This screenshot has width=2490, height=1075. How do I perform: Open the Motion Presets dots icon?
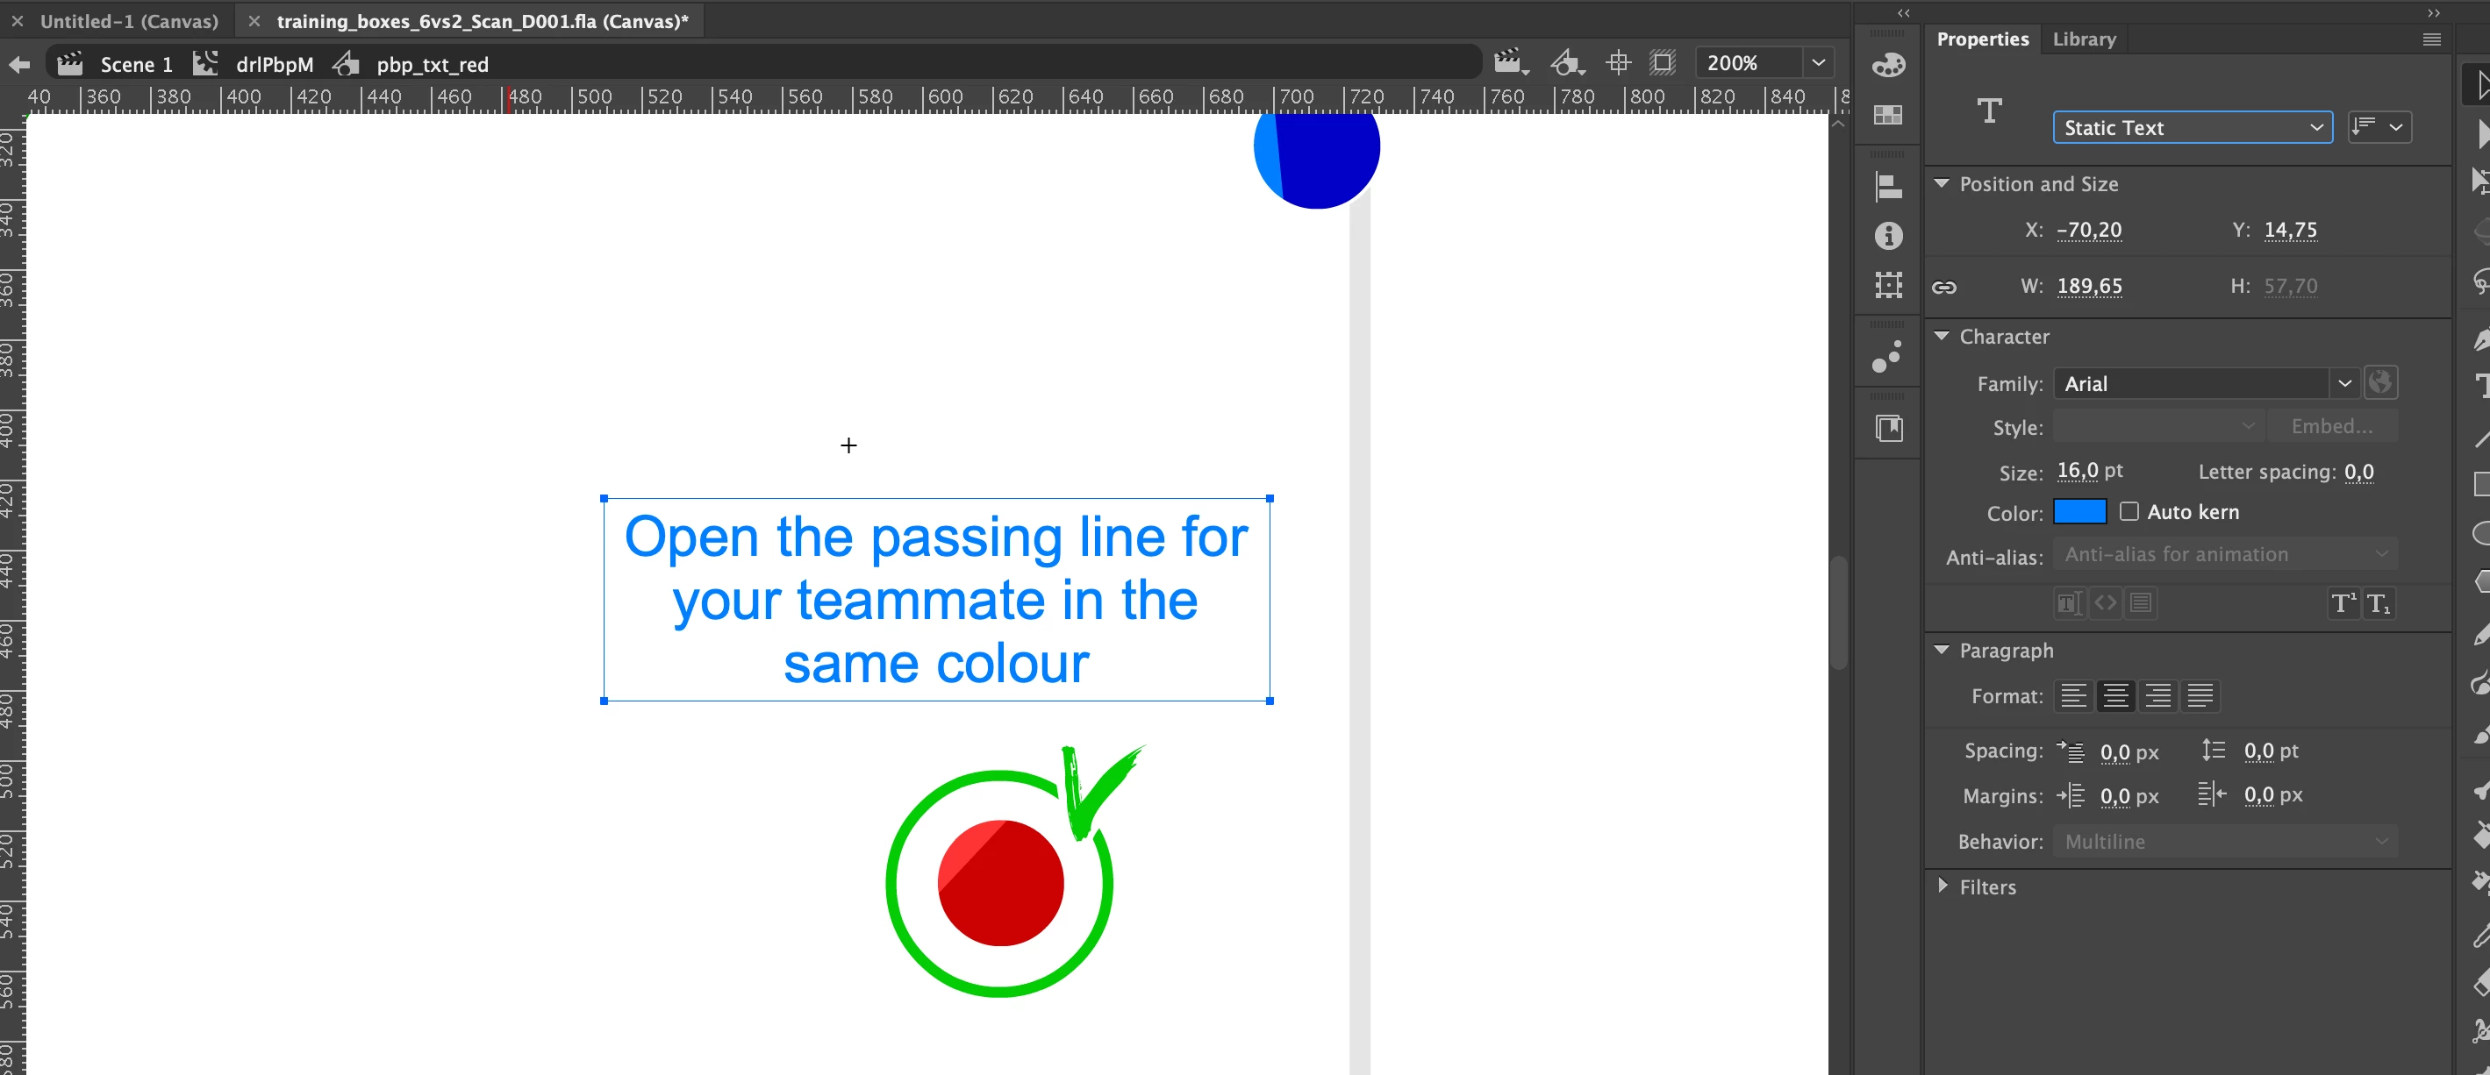pyautogui.click(x=1887, y=356)
